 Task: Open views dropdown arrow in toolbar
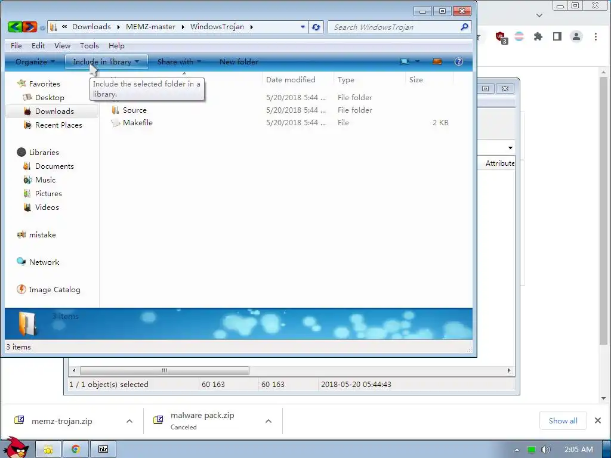(x=417, y=61)
